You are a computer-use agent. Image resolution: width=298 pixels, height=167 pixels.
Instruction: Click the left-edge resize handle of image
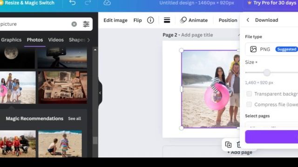[182, 89]
